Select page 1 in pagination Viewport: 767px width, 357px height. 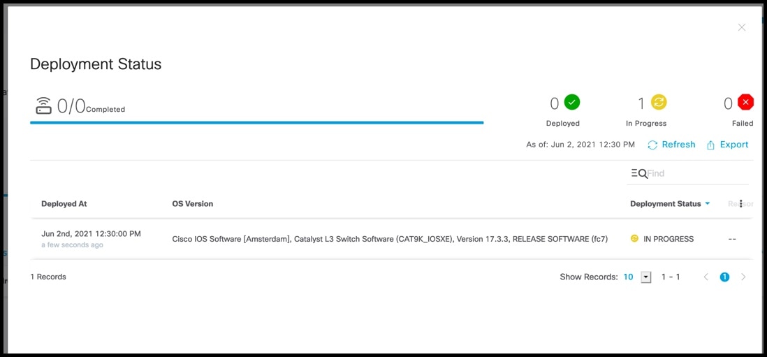(724, 277)
